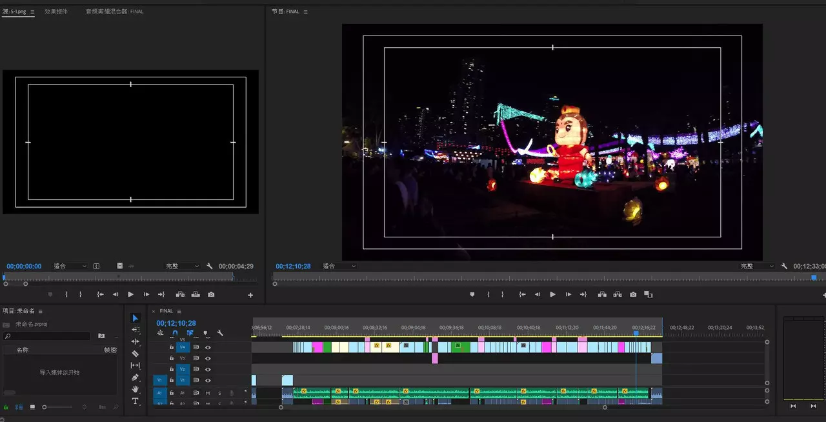
Task: Toggle visibility of video track V4
Action: pyautogui.click(x=208, y=347)
